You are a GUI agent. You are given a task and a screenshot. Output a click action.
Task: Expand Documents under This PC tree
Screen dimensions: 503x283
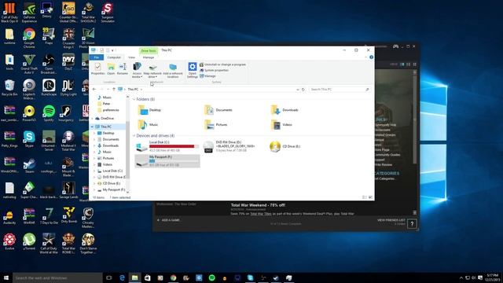(x=94, y=139)
